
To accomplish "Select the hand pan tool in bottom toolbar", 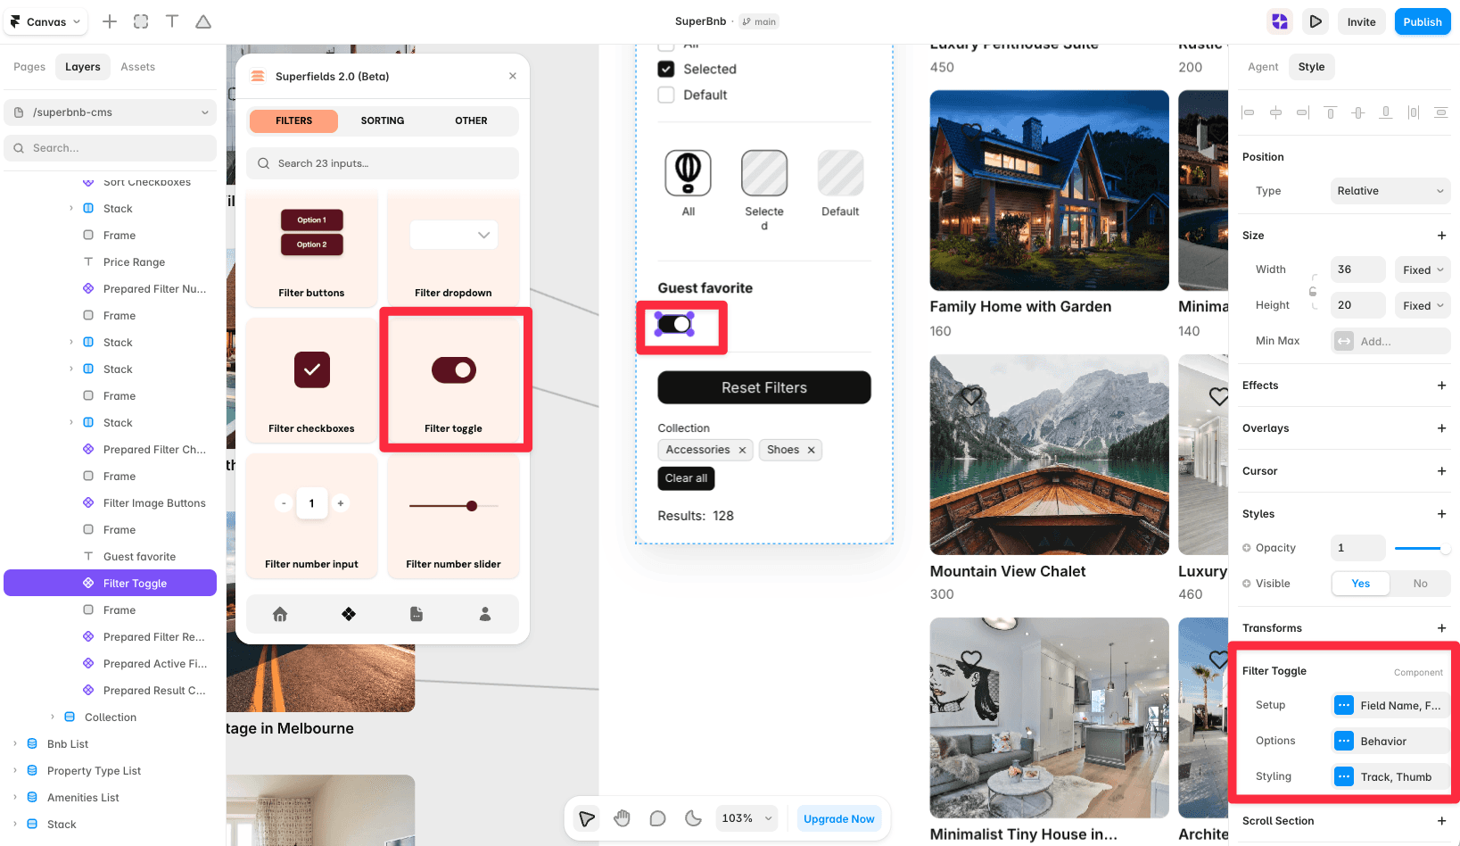I will (623, 818).
